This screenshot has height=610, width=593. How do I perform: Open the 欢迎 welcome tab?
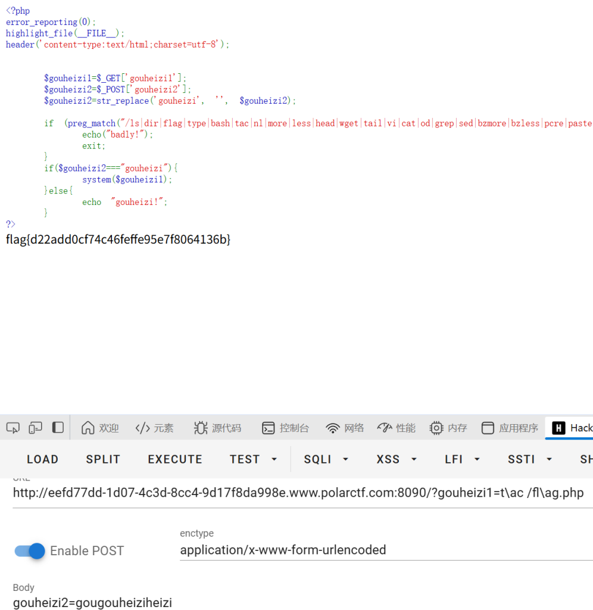[100, 428]
